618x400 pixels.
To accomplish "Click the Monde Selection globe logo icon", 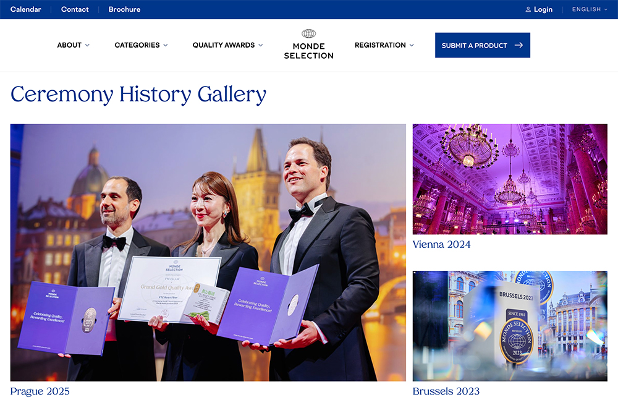I will click(308, 33).
